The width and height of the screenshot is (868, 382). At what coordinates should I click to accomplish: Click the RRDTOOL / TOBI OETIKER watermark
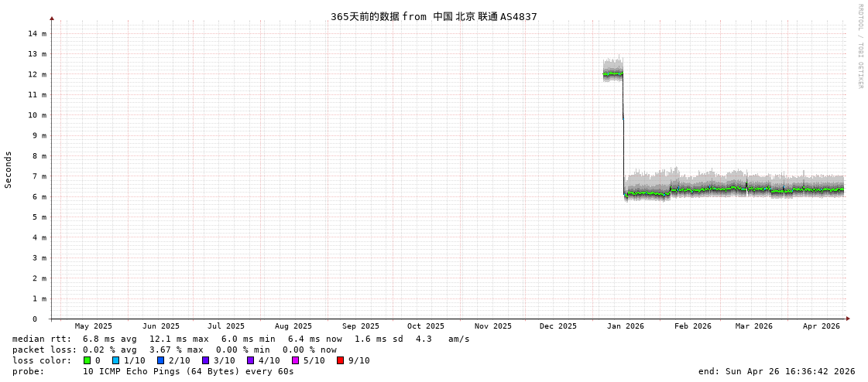(x=859, y=46)
